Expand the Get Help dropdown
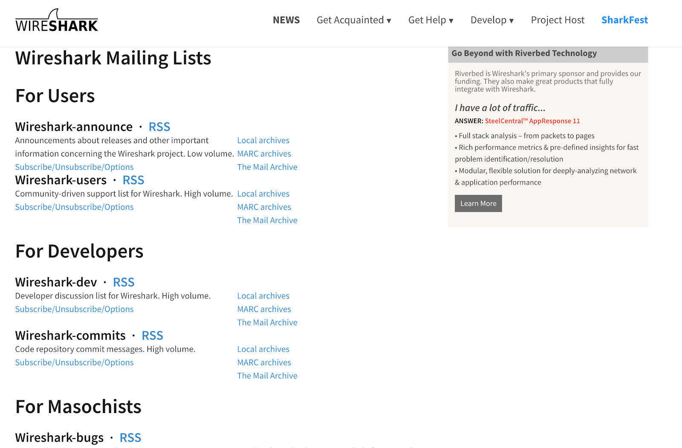This screenshot has width=682, height=448. 431,20
